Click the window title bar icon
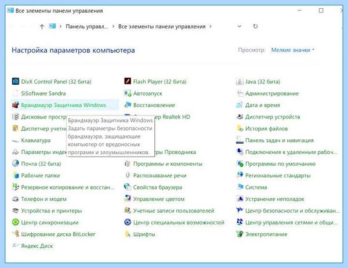The width and height of the screenshot is (348, 268). pyautogui.click(x=10, y=10)
